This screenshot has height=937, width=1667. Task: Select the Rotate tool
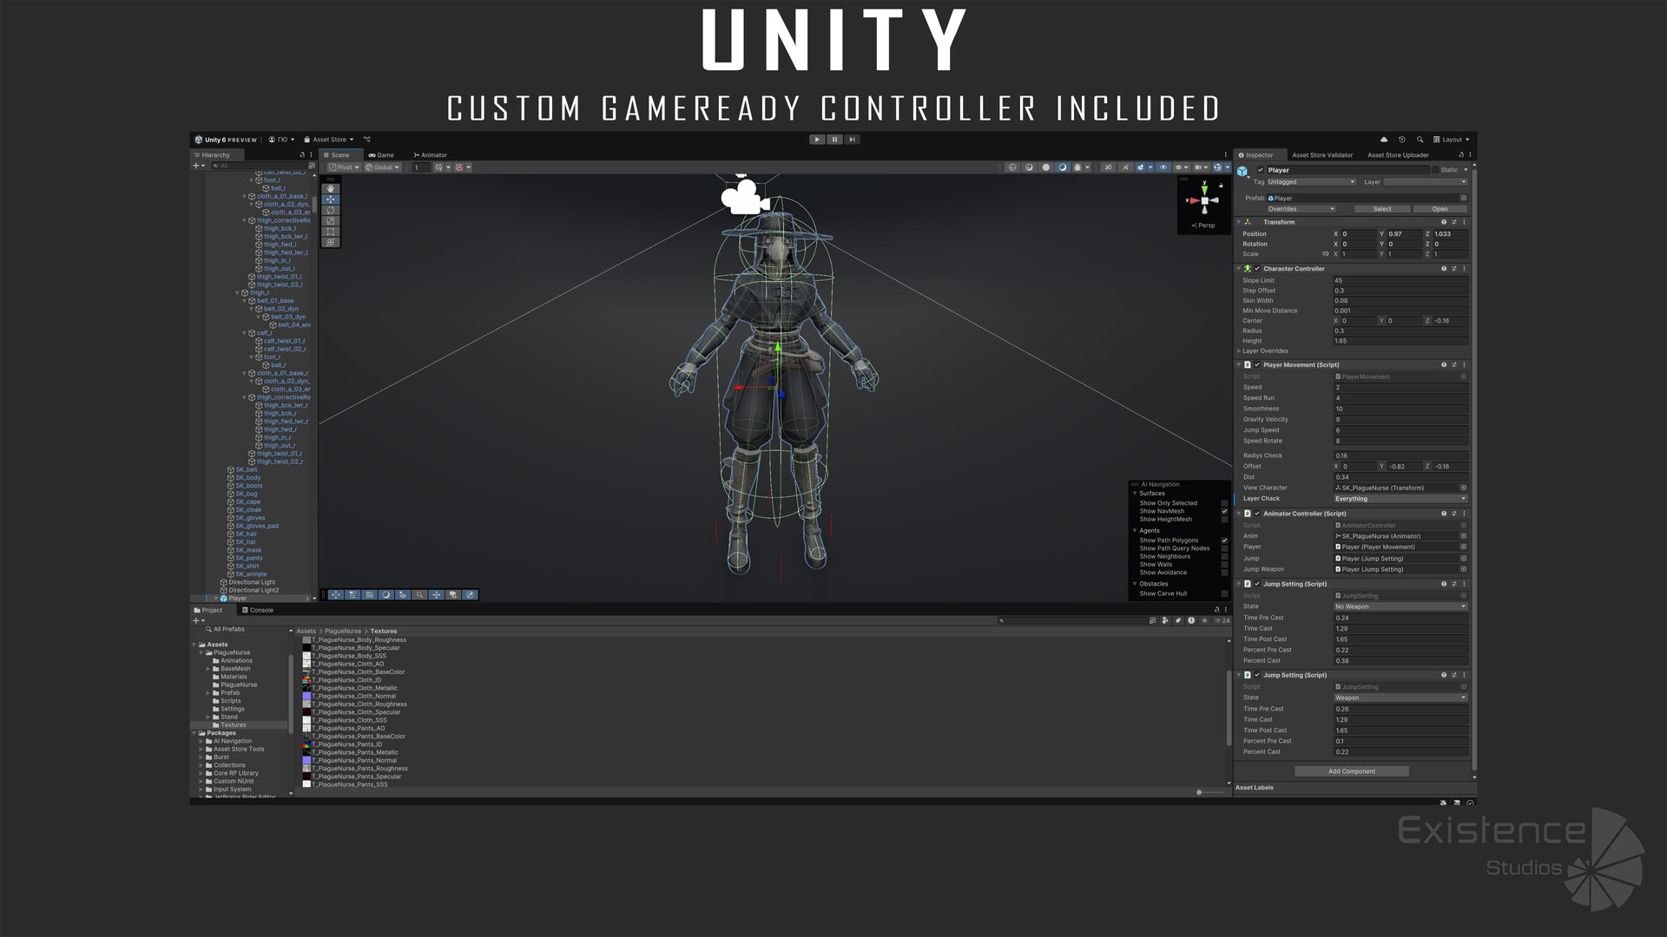331,210
